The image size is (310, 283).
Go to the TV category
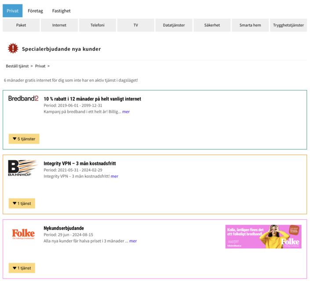pos(135,25)
